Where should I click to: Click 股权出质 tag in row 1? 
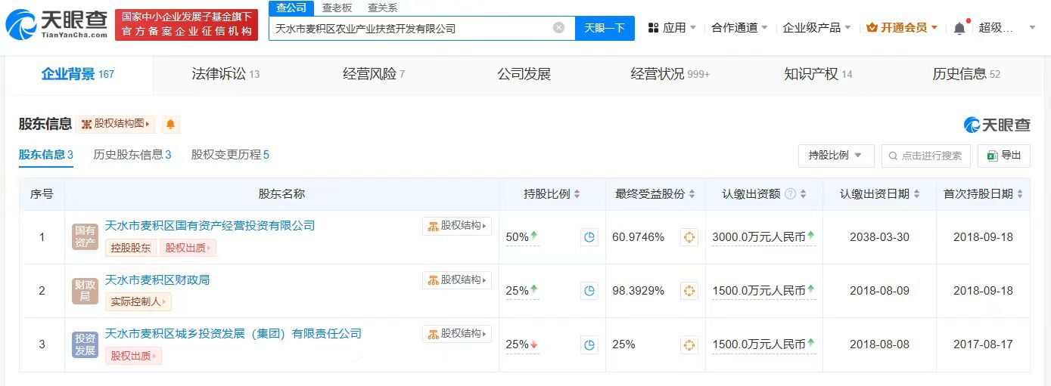tap(188, 248)
